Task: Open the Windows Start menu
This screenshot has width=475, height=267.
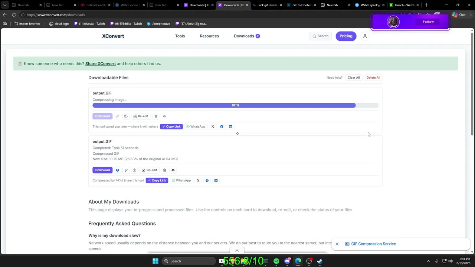Action: coord(155,261)
